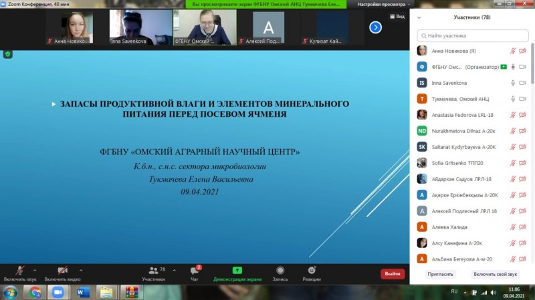Toggle muted microphone icon for Анна Новикова (Я)
Image resolution: width=535 pixels, height=300 pixels.
click(x=513, y=51)
